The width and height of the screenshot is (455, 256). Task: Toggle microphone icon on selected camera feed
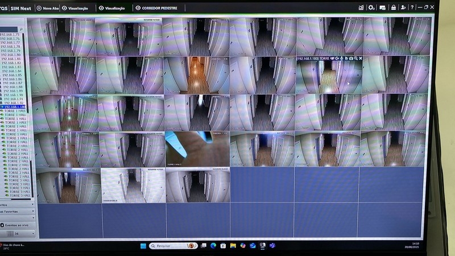point(341,59)
